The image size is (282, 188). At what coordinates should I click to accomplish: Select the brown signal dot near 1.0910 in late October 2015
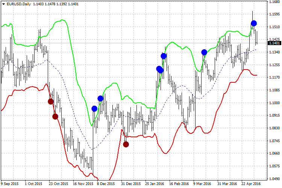click(x=55, y=117)
